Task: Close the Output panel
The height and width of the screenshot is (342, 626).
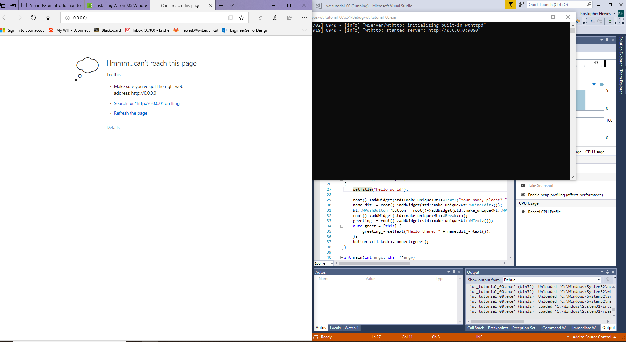Action: click(613, 272)
